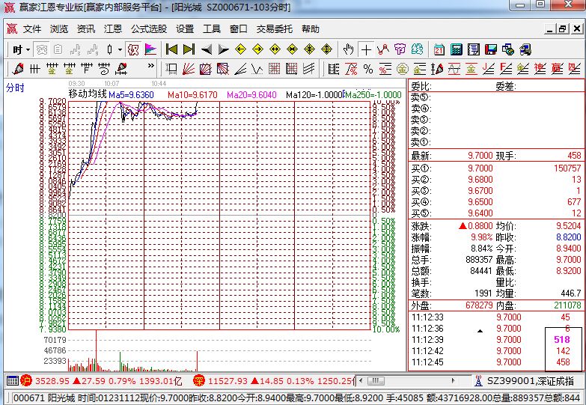Expand the candlestick style dropdown arrow
The image size is (586, 405).
point(120,49)
